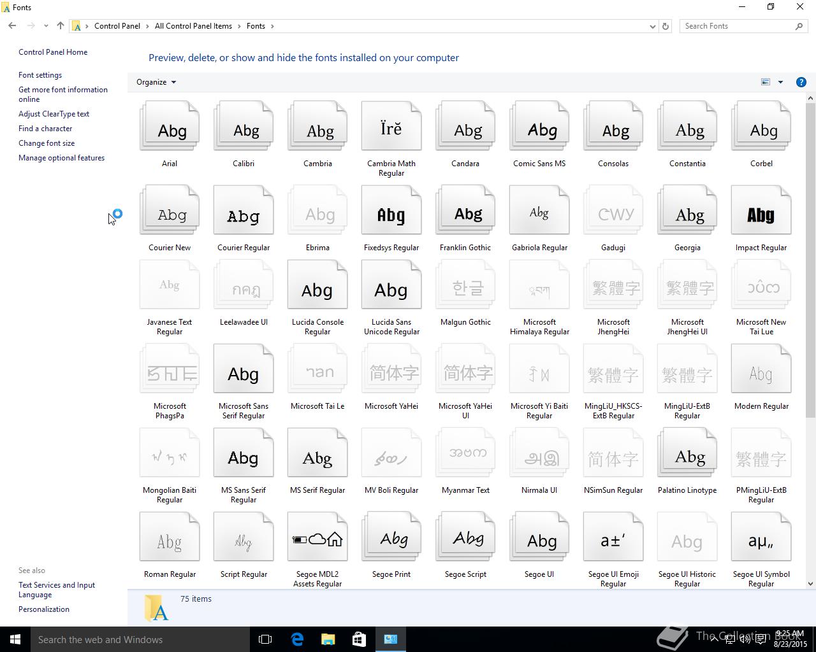This screenshot has height=652, width=816.
Task: Expand the chevron after Fonts breadcrumb
Action: click(x=272, y=26)
